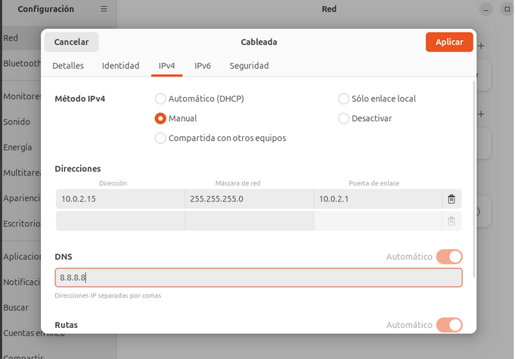The width and height of the screenshot is (515, 359).
Task: Click the gateway field showing 10.0.2.1
Action: point(377,199)
